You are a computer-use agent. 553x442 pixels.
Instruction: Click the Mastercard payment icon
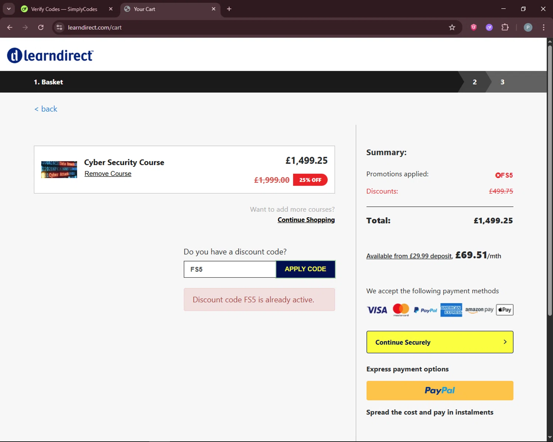point(401,310)
